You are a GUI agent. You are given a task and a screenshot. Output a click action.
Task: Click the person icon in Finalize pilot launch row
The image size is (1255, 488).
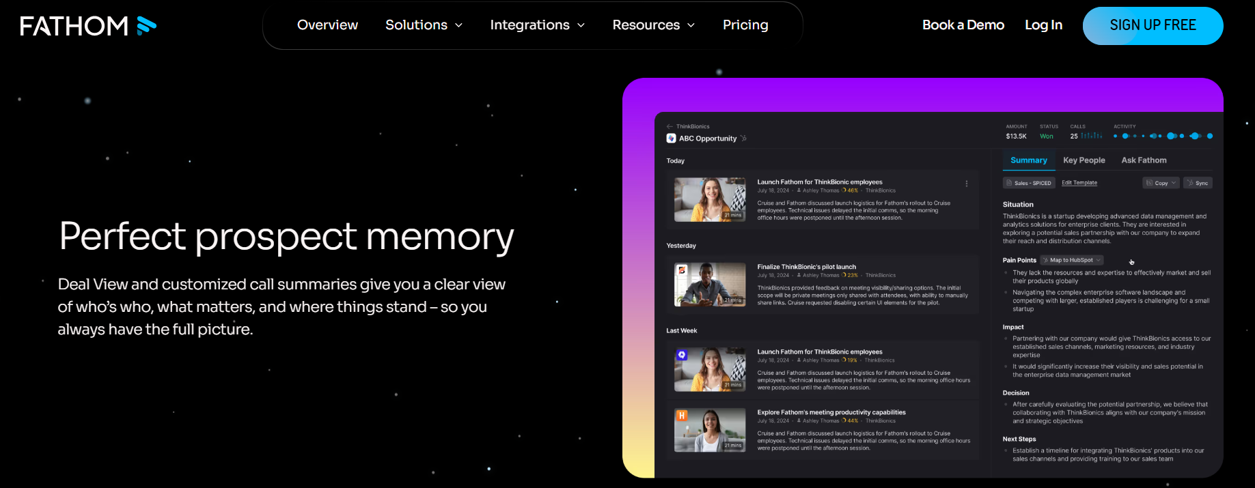point(799,275)
